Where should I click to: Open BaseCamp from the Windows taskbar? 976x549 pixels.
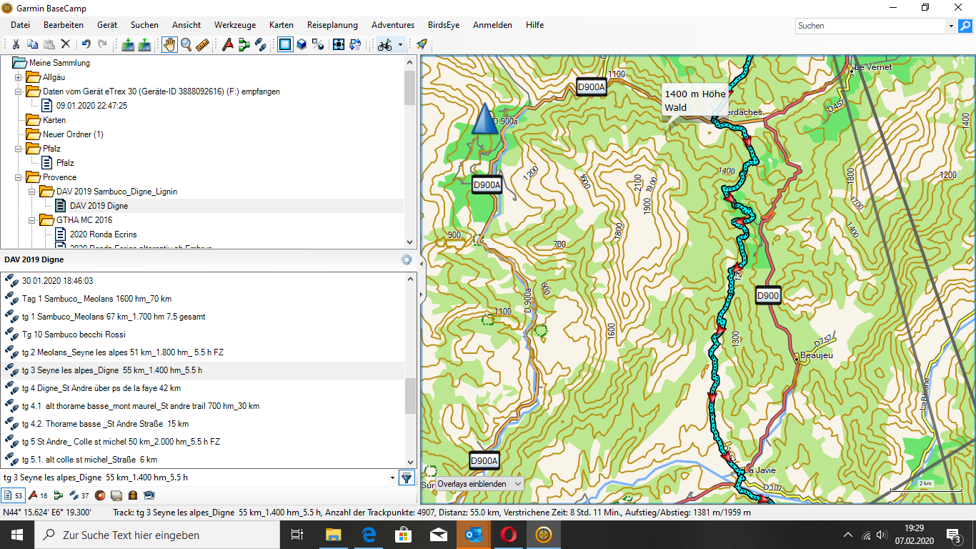[544, 535]
